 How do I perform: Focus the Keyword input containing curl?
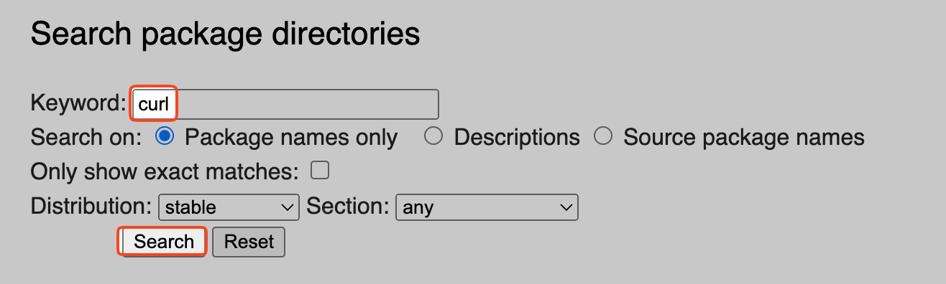pos(285,104)
